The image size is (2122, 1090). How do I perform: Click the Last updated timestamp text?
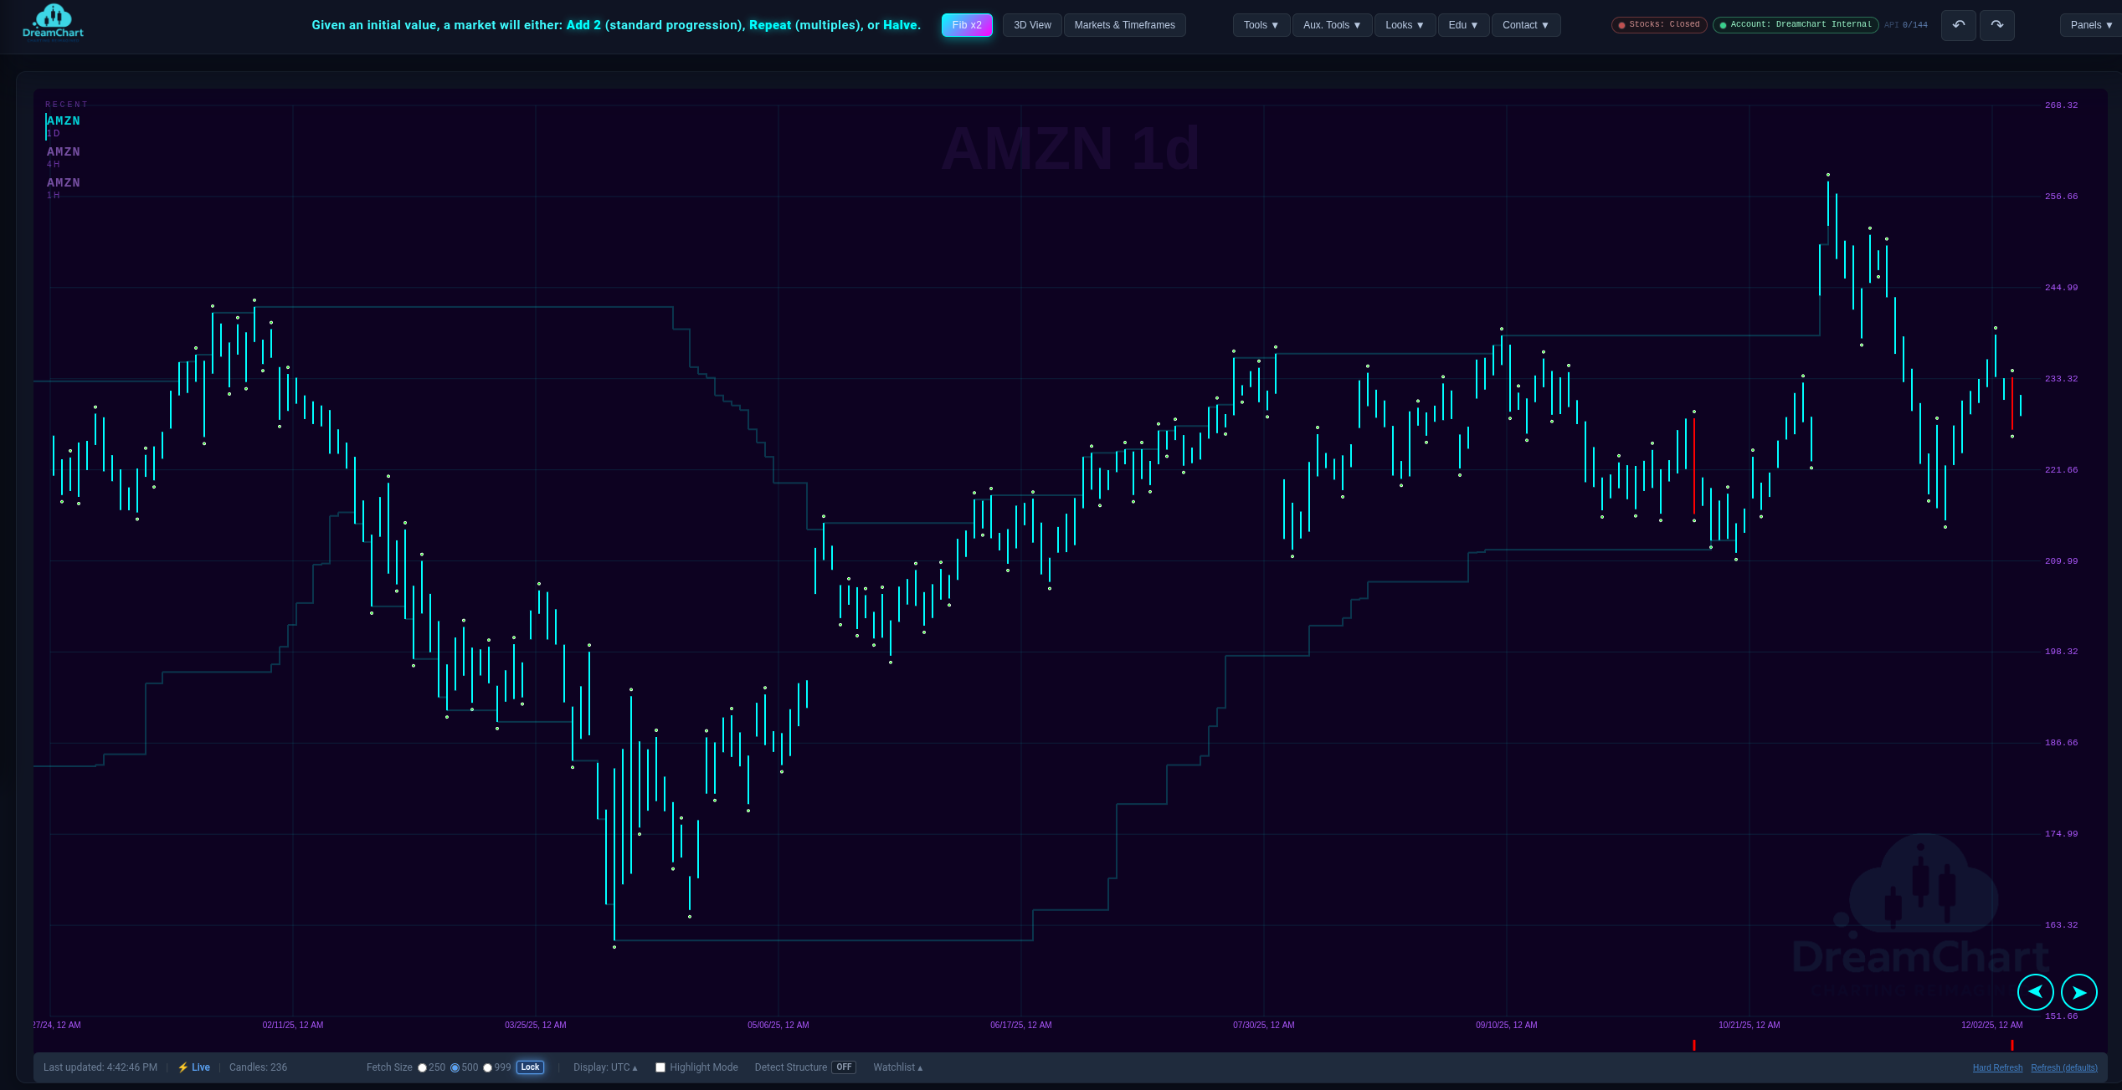point(100,1067)
